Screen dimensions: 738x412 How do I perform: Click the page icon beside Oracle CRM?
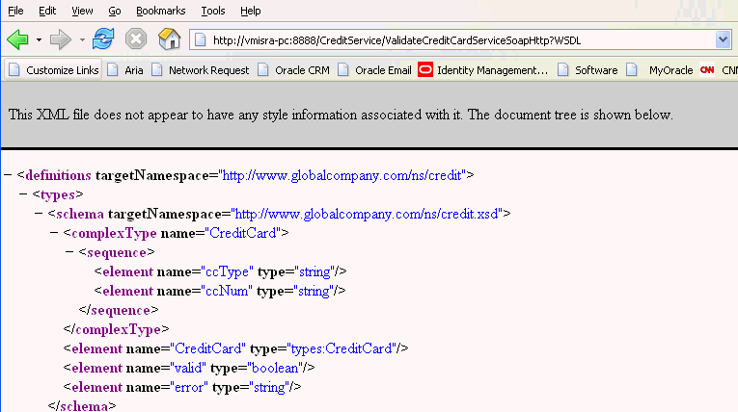click(263, 69)
